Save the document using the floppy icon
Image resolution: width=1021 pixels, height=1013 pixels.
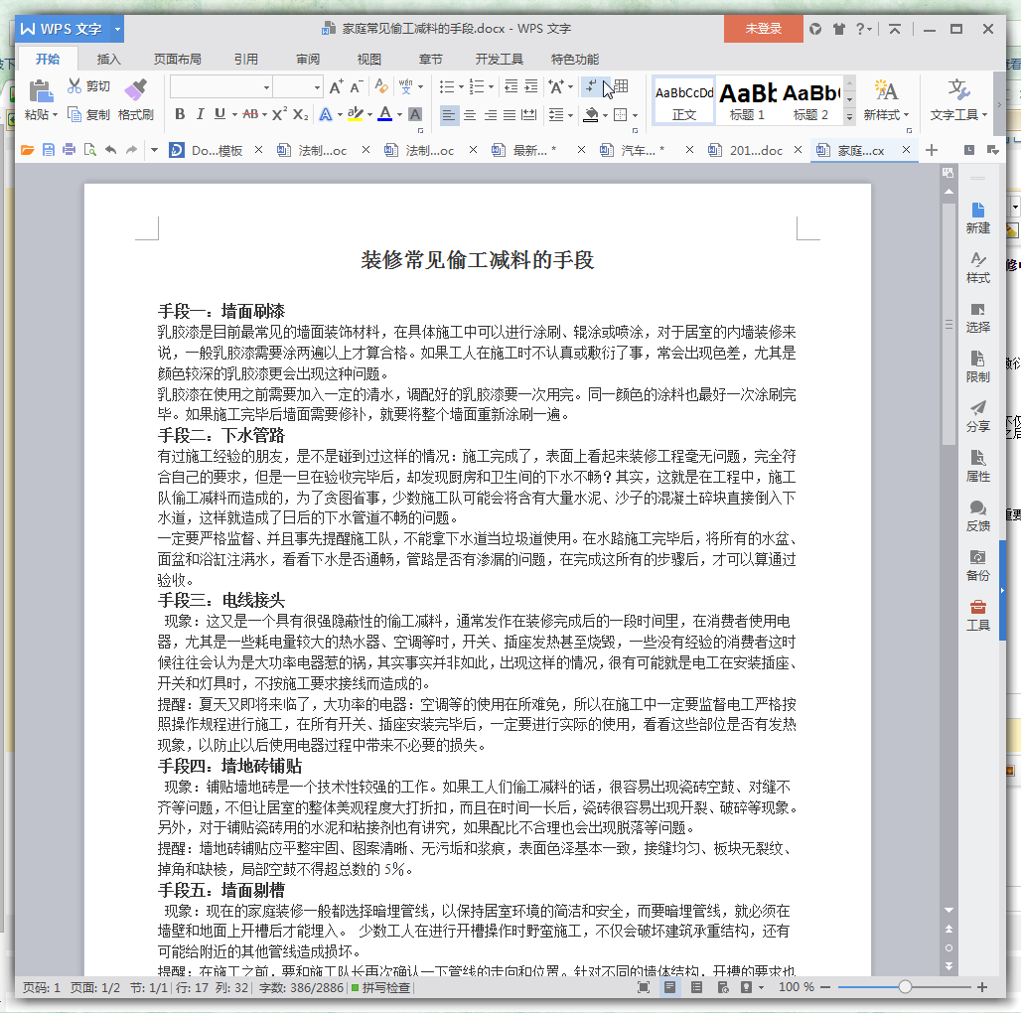[x=49, y=150]
